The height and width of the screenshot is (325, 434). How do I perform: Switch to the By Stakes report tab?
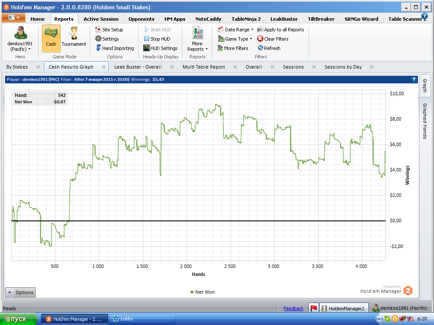[x=17, y=67]
